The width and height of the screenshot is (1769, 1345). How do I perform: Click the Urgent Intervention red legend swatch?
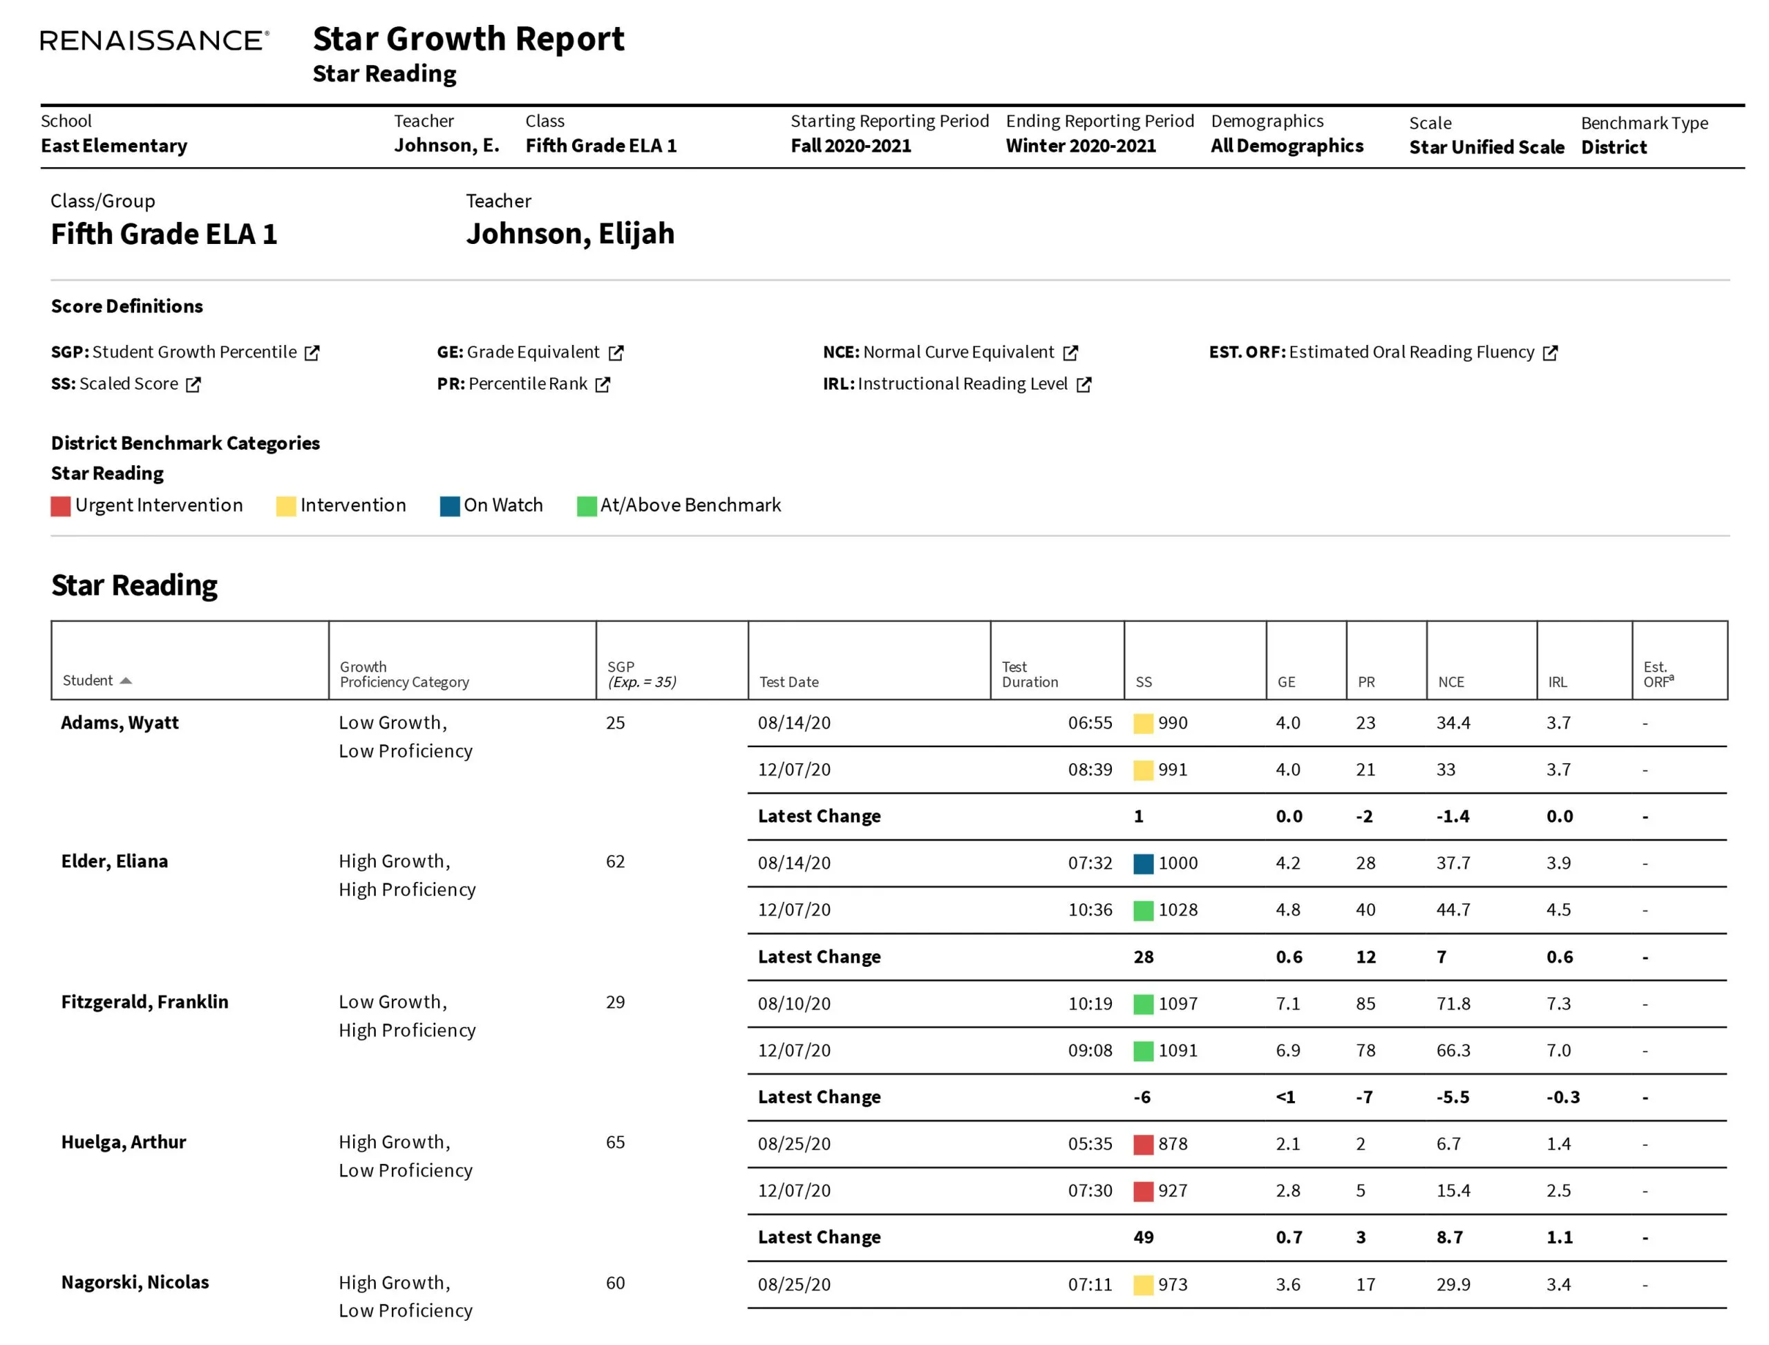[x=61, y=506]
